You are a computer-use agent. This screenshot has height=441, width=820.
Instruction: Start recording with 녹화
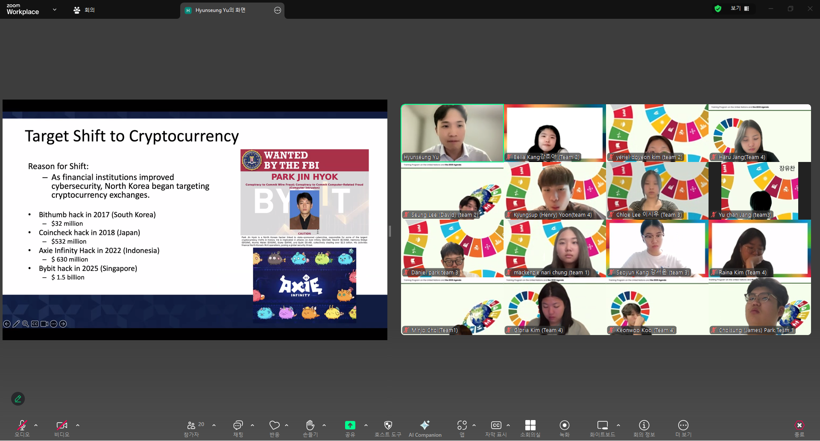pyautogui.click(x=565, y=429)
